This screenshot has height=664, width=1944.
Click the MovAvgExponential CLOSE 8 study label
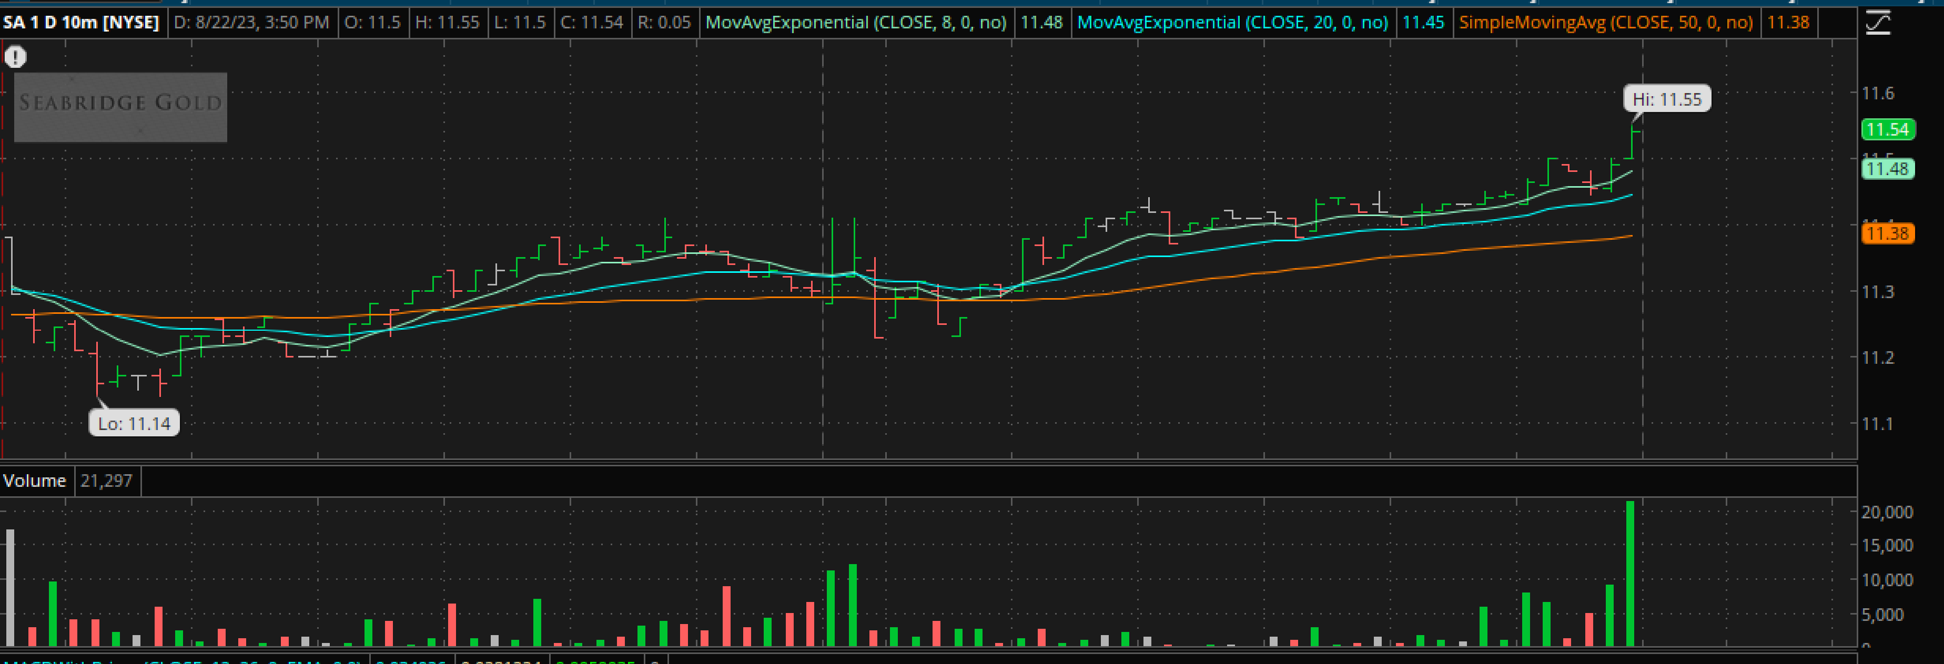click(x=855, y=23)
